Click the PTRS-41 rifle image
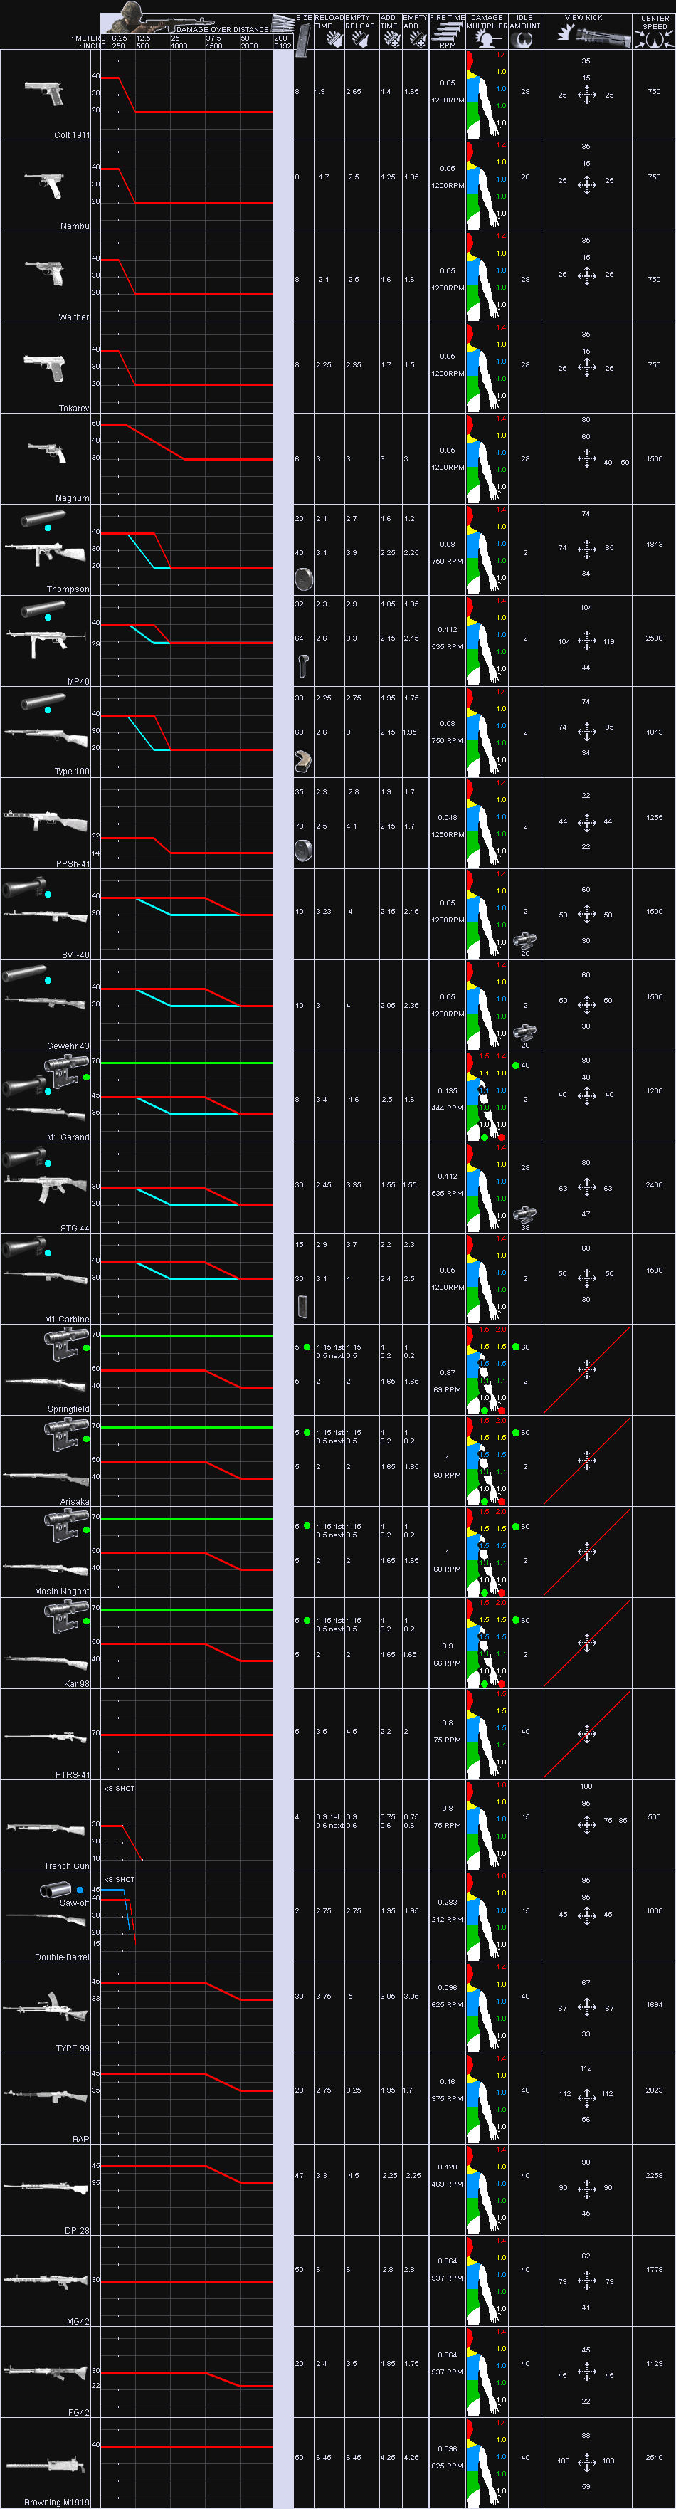 tap(46, 1735)
